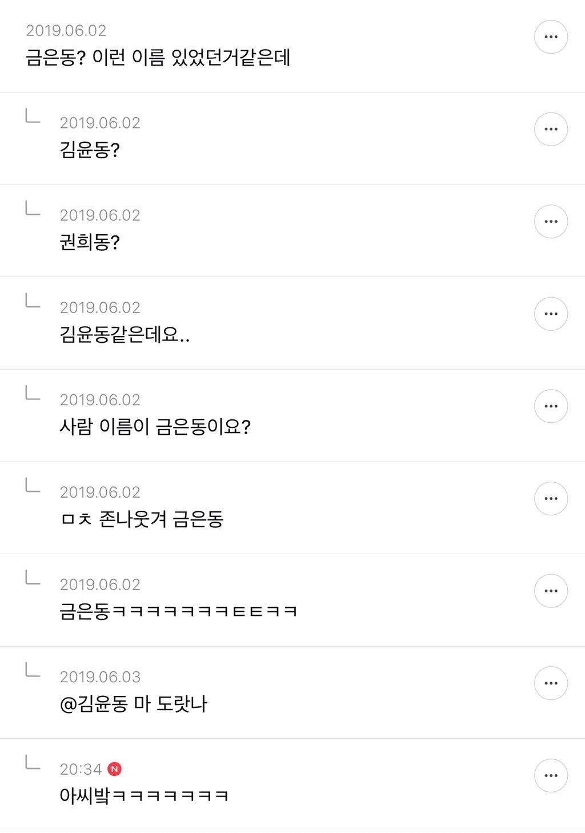Tap the reply arrow beside 아씨발ㅋㅋㅋ reply
585x833 pixels.
[x=33, y=762]
